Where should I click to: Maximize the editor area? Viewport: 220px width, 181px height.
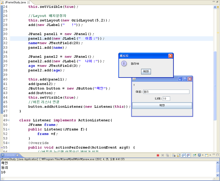217,2
